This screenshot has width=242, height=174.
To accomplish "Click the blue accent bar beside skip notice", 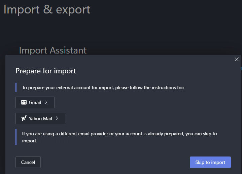I will point(16,137).
